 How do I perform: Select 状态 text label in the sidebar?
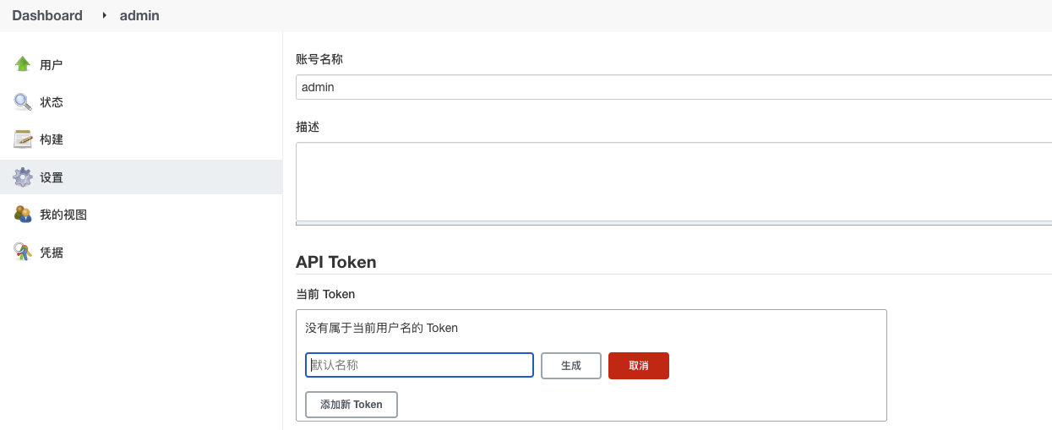52,102
